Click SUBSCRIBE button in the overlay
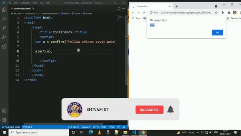Image resolution: width=241 pixels, height=136 pixels. (x=149, y=110)
